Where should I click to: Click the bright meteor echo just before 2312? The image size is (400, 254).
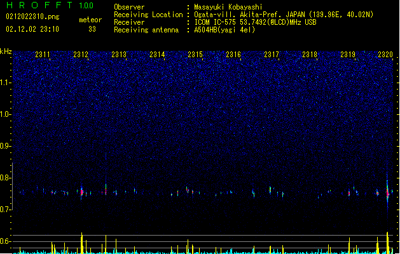(81, 192)
